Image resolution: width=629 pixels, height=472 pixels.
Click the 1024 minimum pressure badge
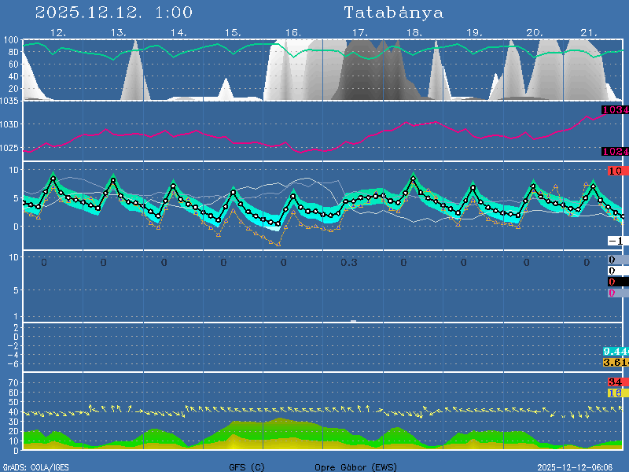coord(614,152)
